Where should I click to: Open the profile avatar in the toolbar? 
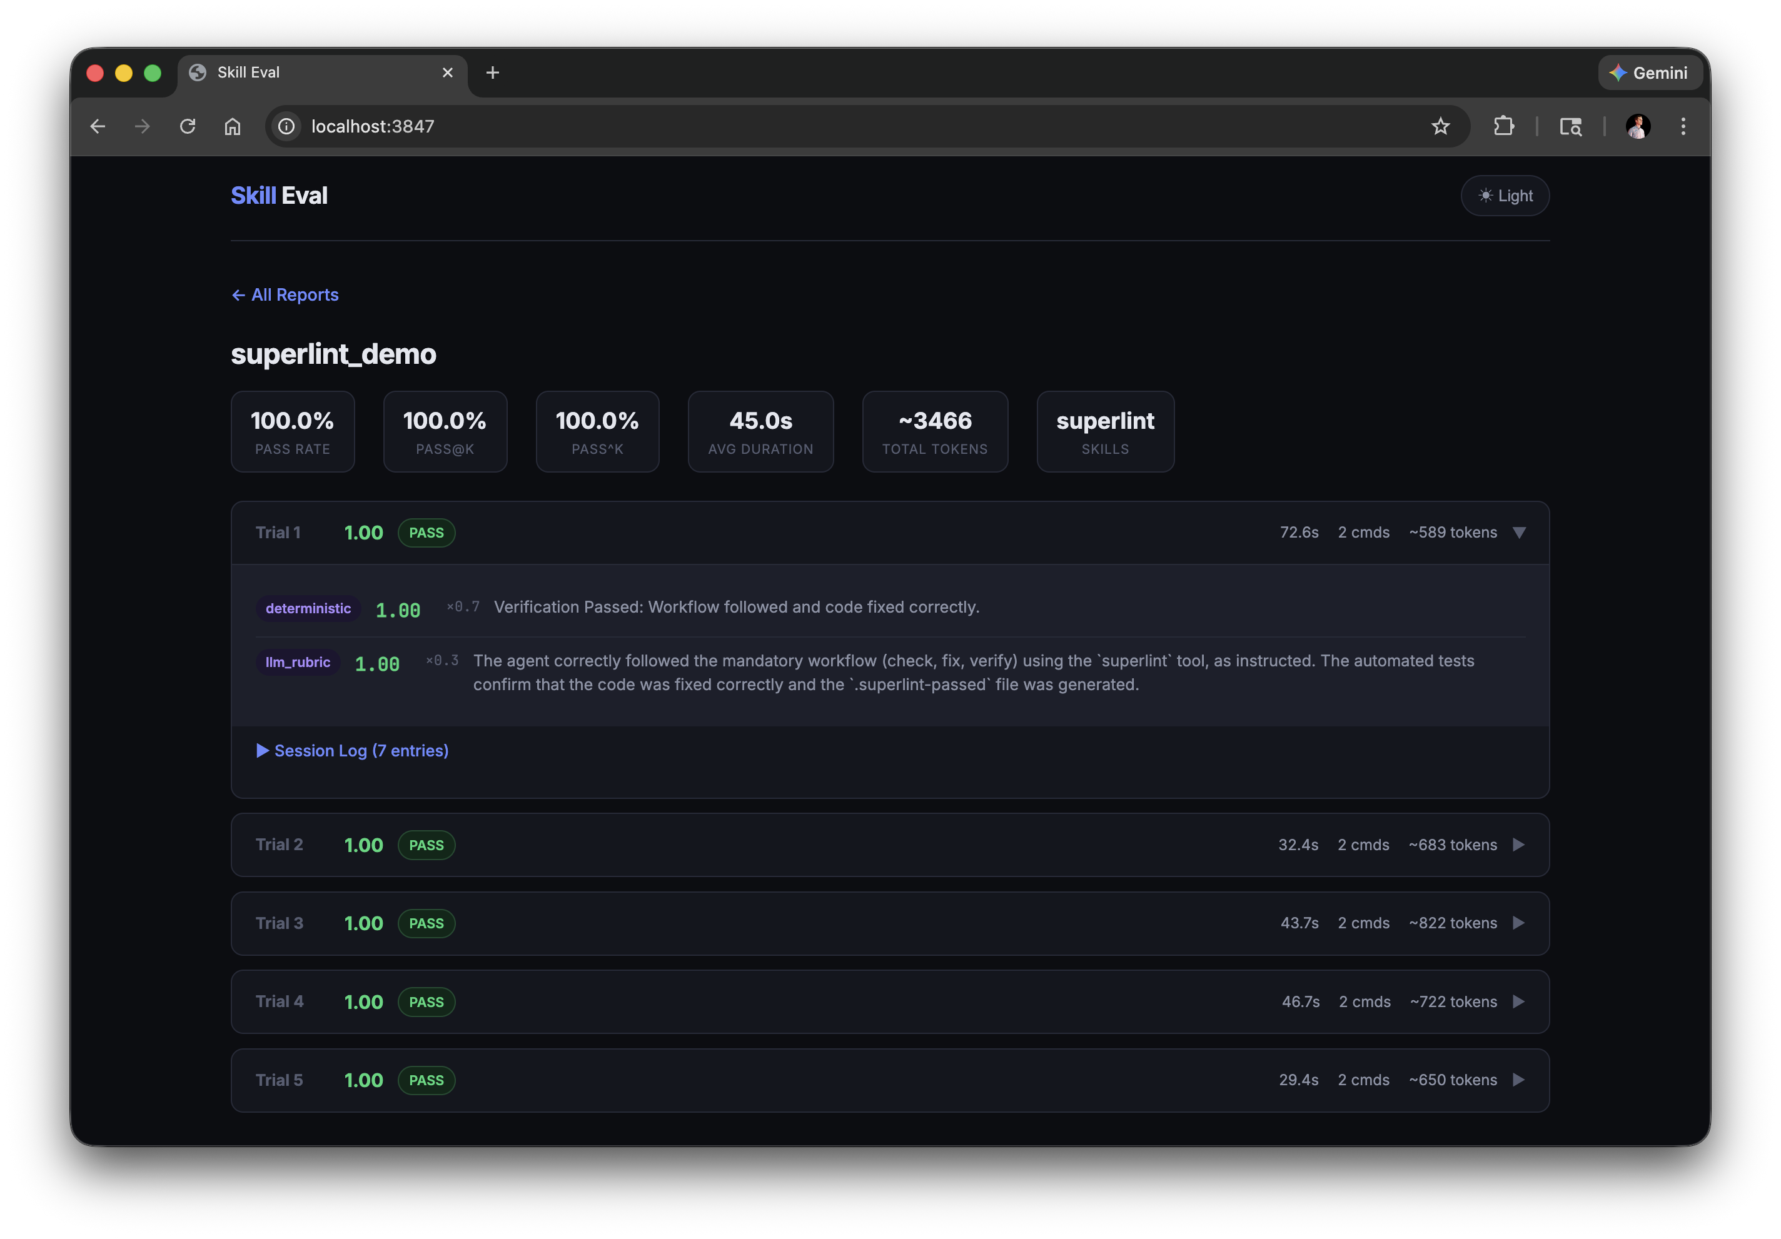point(1637,126)
